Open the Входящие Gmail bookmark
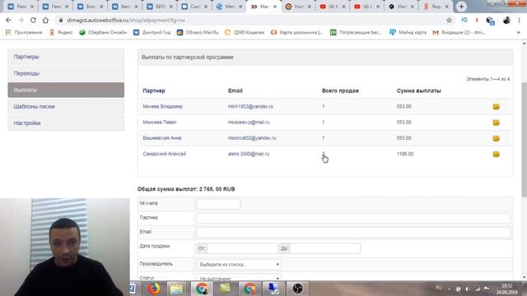 tap(459, 32)
